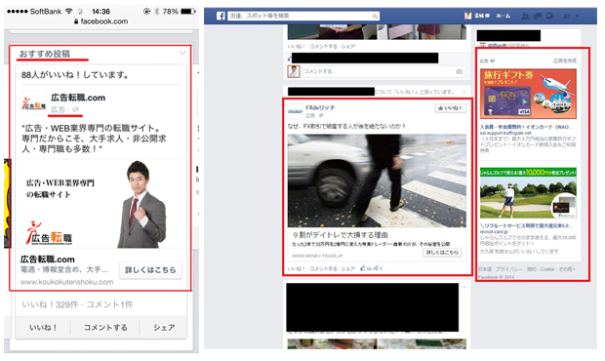The image size is (605, 361).
Task: Click コメントする link under the top photo post
Action: click(x=323, y=46)
